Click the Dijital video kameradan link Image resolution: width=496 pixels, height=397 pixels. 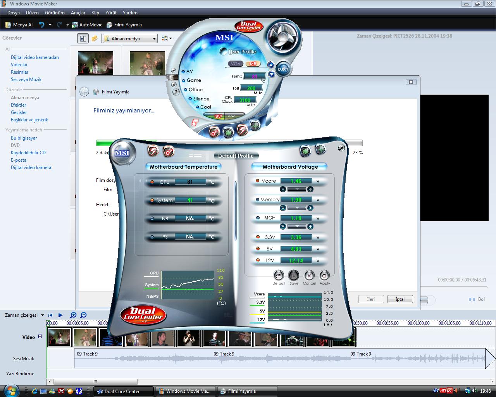35,57
